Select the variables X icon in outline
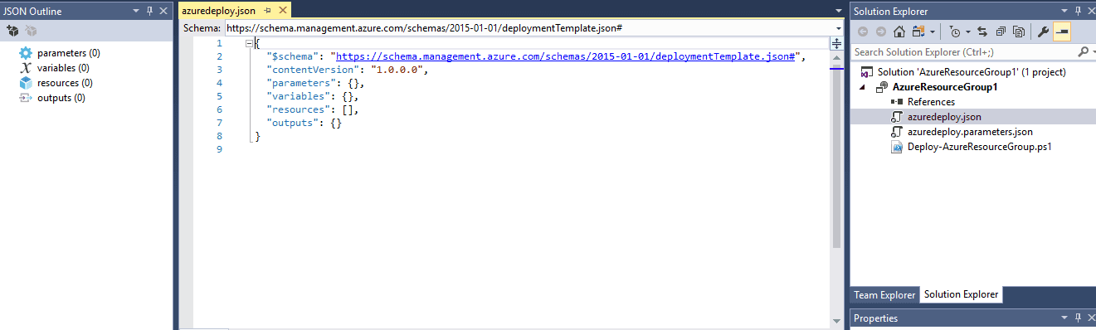 (x=25, y=68)
